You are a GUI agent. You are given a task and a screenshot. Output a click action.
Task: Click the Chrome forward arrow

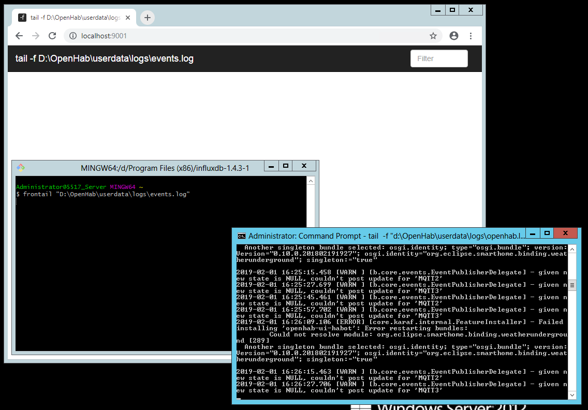point(36,36)
